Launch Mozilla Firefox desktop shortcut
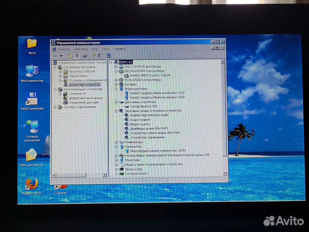 (x=32, y=186)
